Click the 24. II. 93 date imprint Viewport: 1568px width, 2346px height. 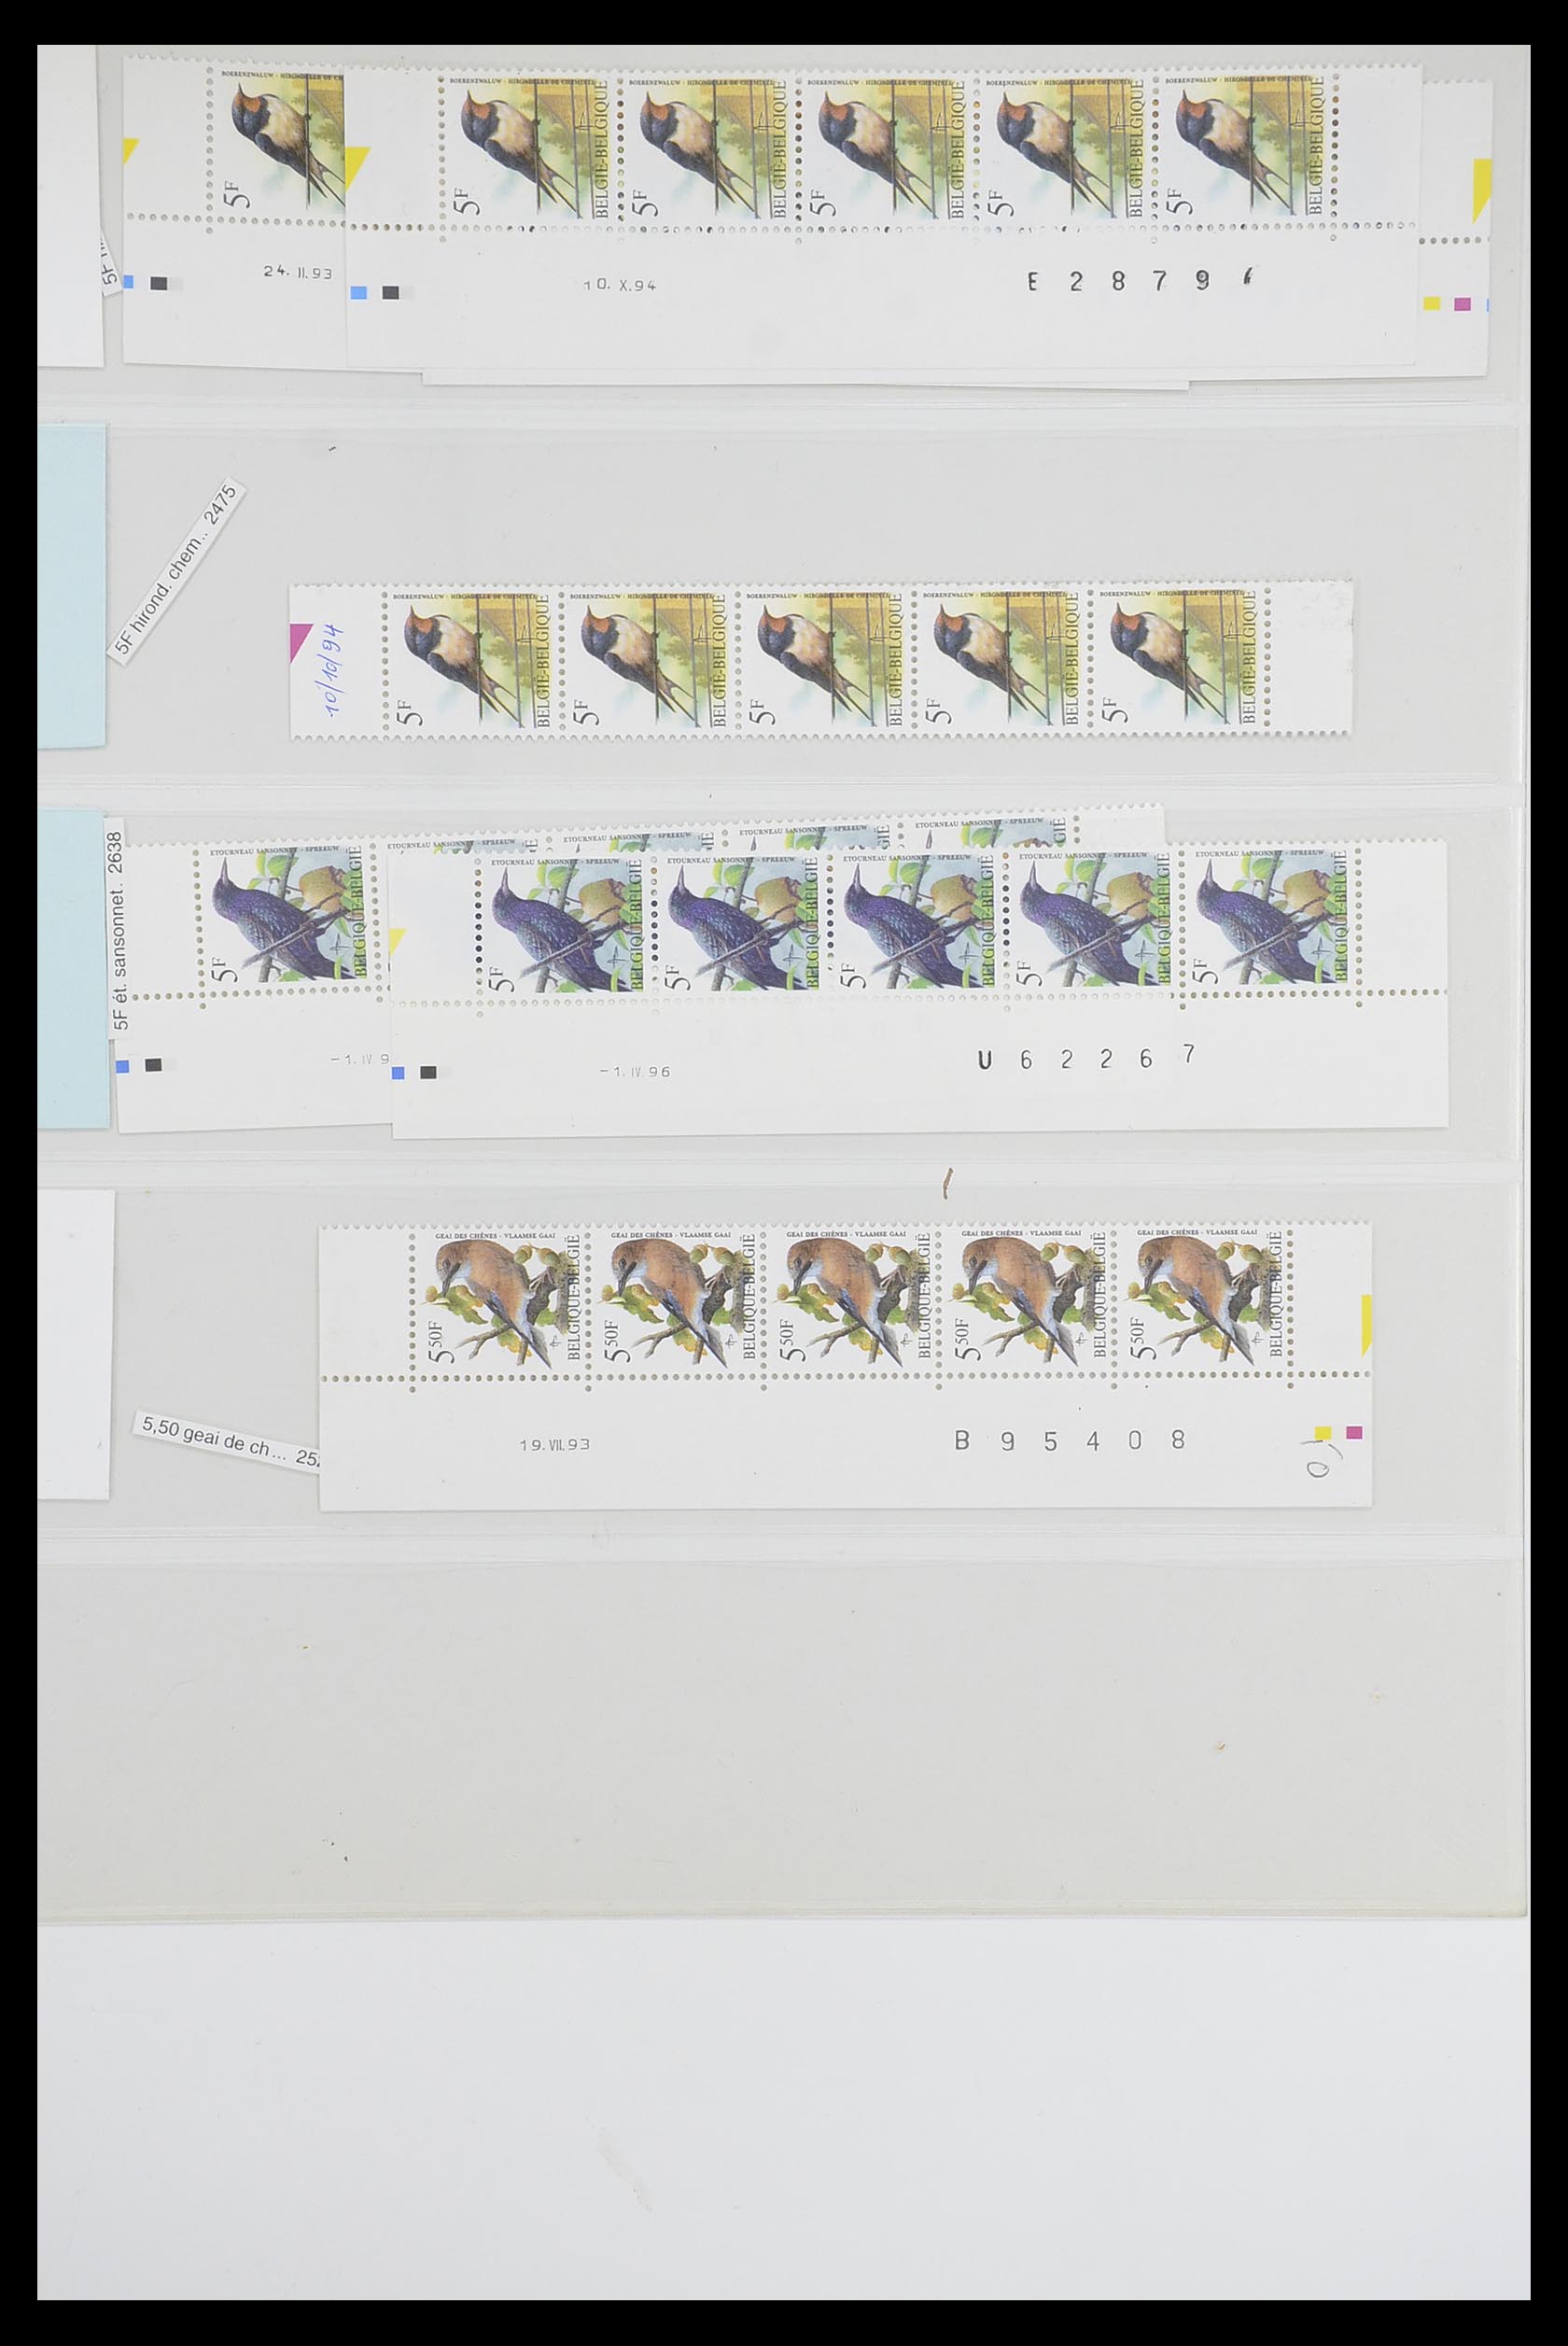pyautogui.click(x=298, y=271)
